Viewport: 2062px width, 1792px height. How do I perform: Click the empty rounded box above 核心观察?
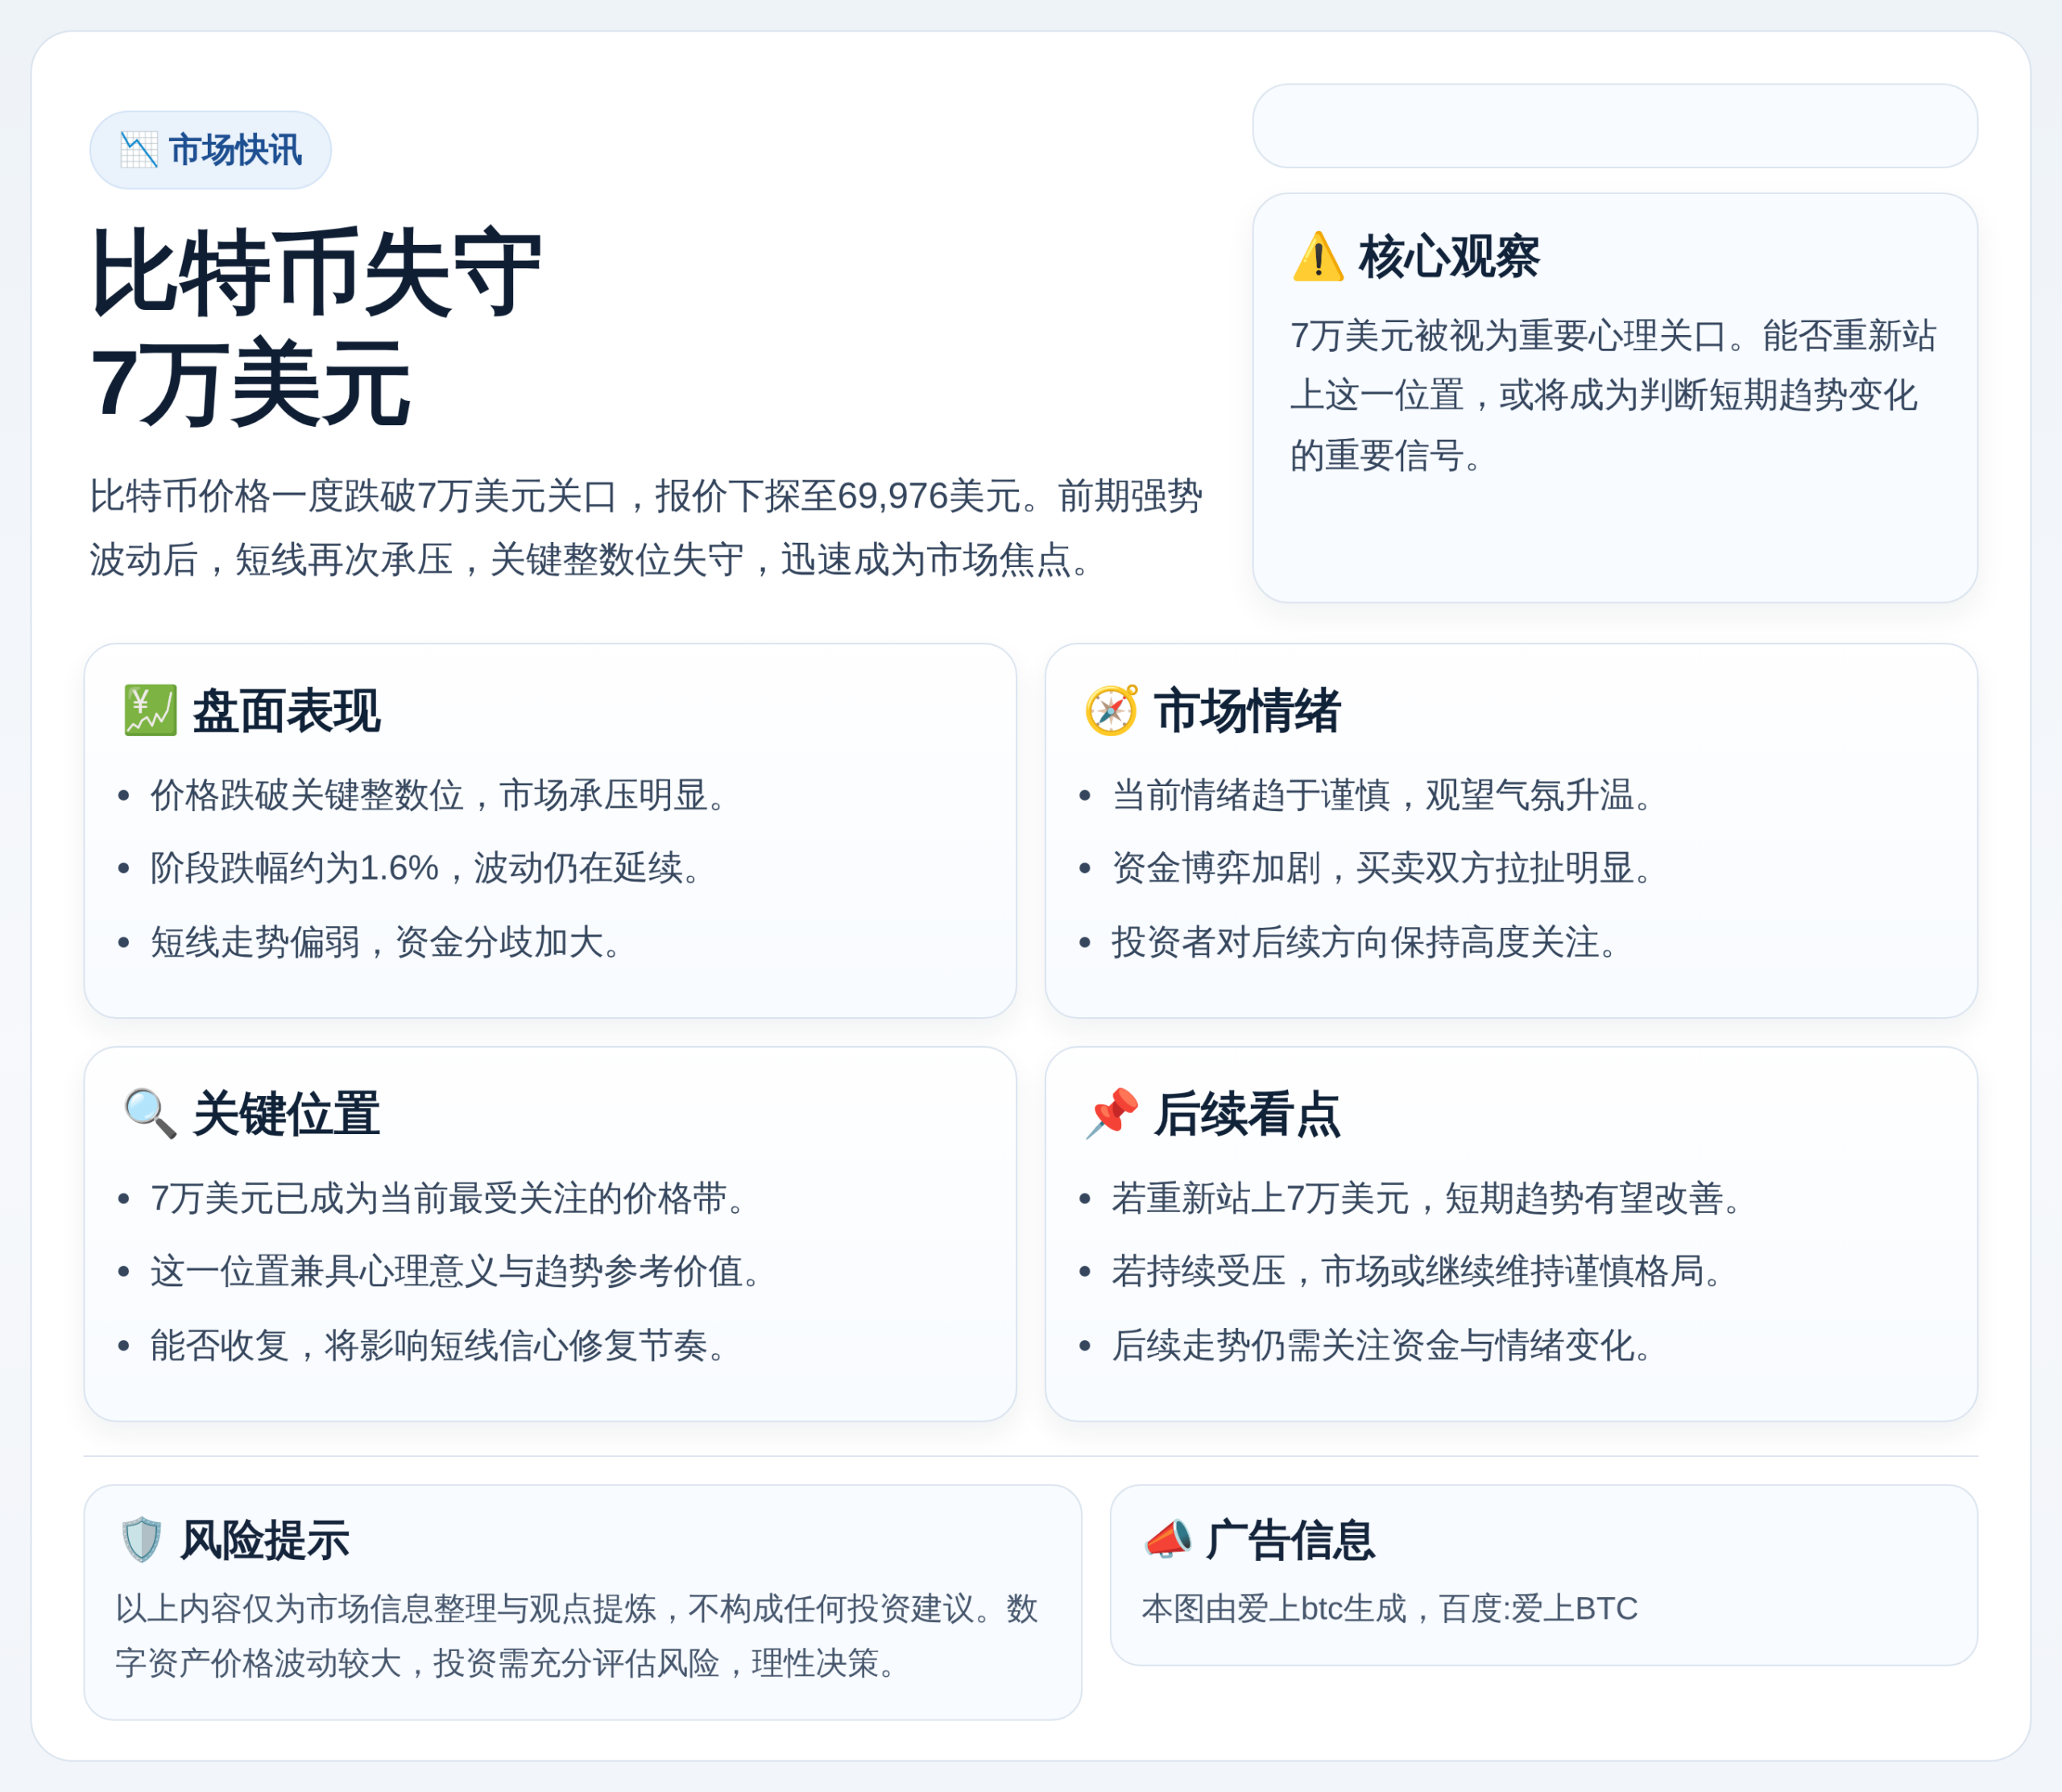coord(1615,126)
